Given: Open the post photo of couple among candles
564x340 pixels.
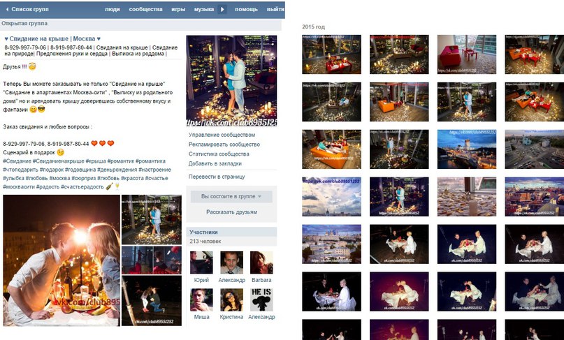Looking at the screenshot, I should click(x=152, y=220).
